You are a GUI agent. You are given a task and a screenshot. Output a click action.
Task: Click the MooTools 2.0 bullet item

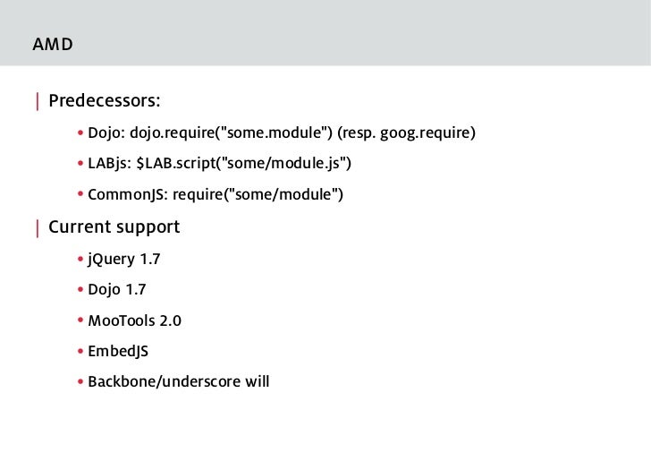pos(134,321)
